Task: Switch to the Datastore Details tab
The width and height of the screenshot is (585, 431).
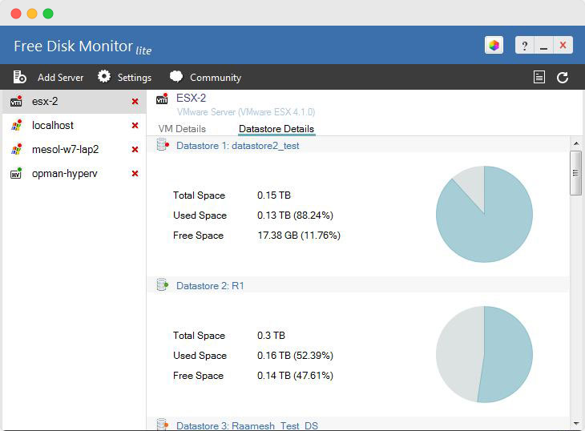Action: click(x=276, y=129)
